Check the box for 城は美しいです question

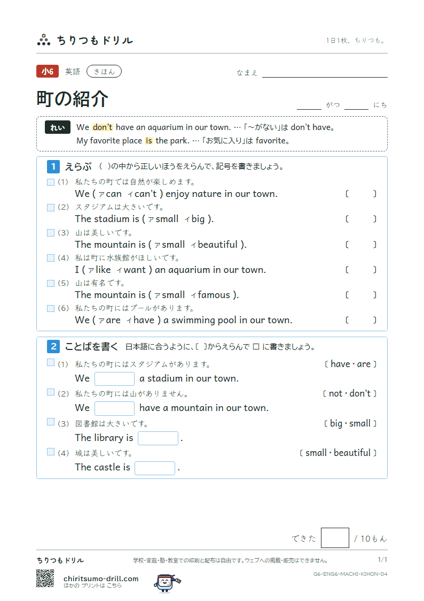[51, 452]
